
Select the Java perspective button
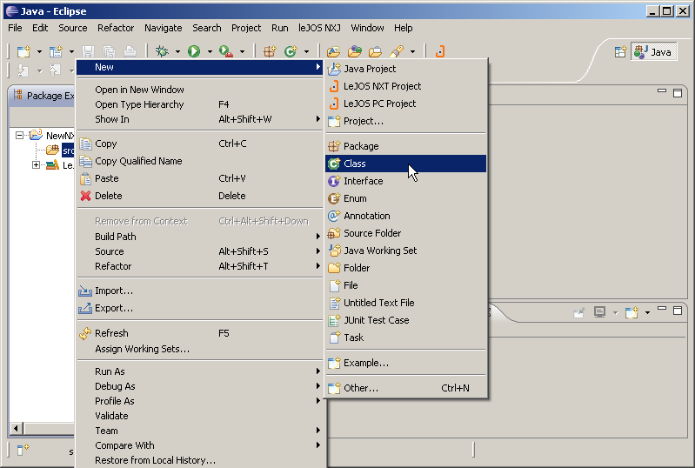(x=653, y=52)
